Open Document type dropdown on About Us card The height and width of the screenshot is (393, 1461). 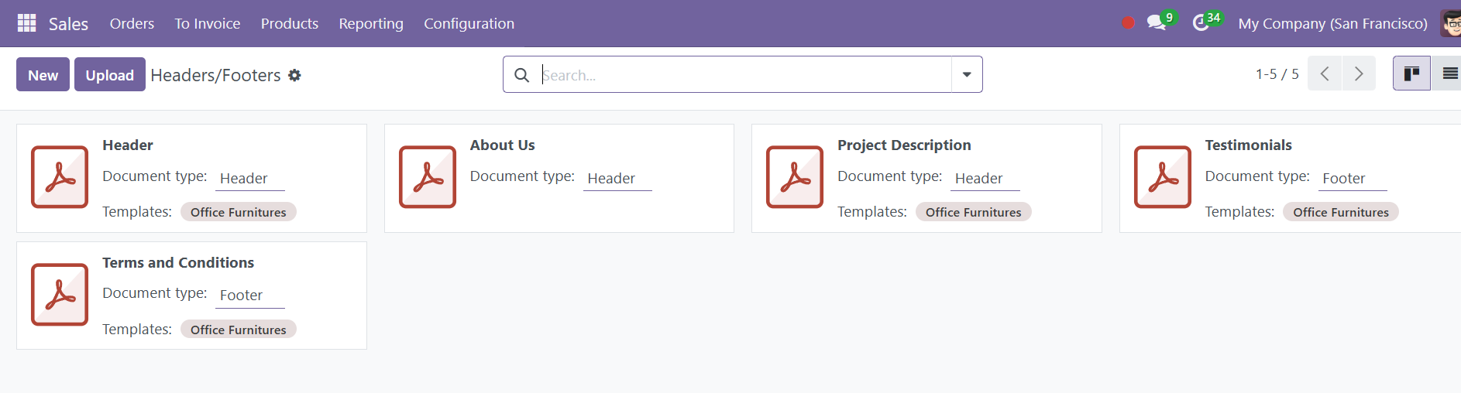(617, 179)
